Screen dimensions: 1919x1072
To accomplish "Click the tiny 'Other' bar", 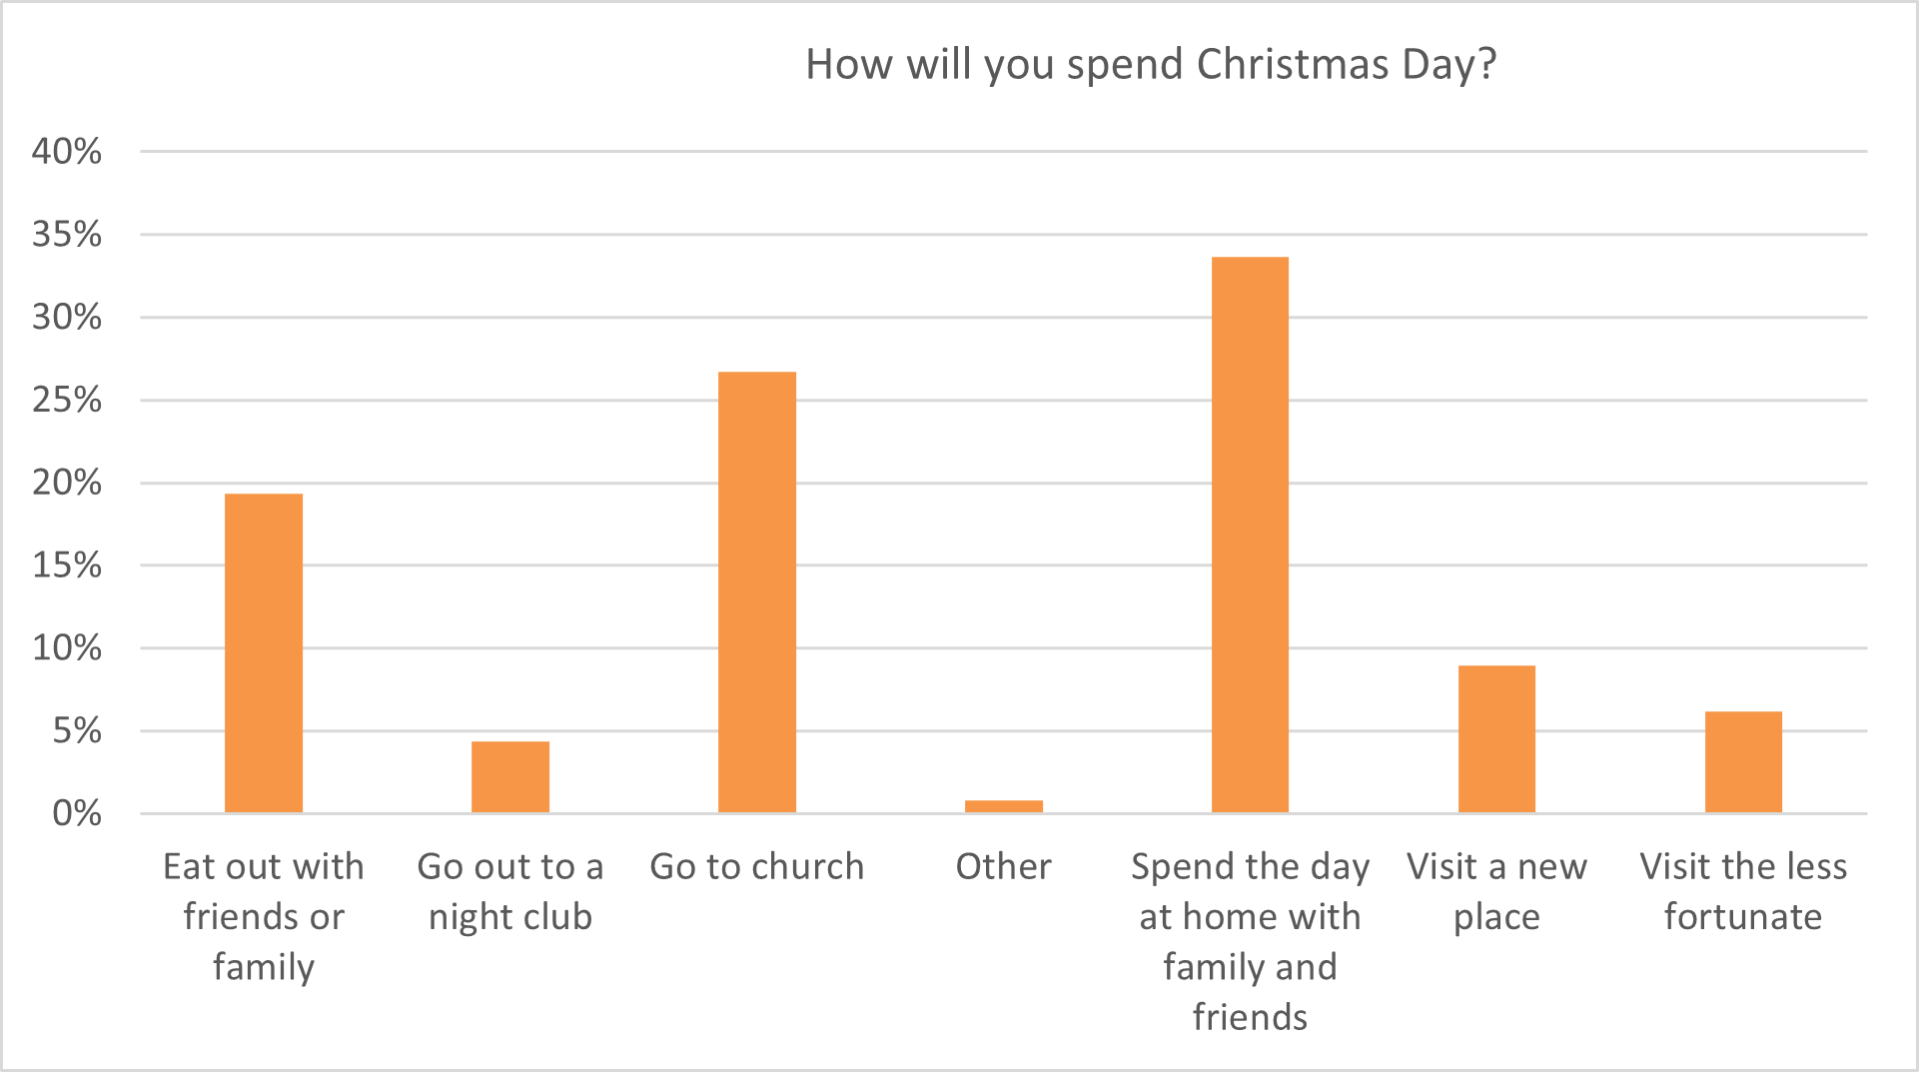I will 1004,806.
